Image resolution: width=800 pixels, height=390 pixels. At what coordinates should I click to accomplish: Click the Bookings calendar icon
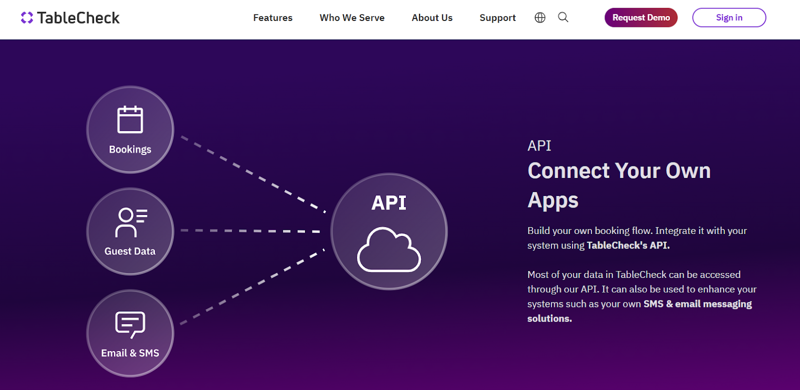point(130,119)
